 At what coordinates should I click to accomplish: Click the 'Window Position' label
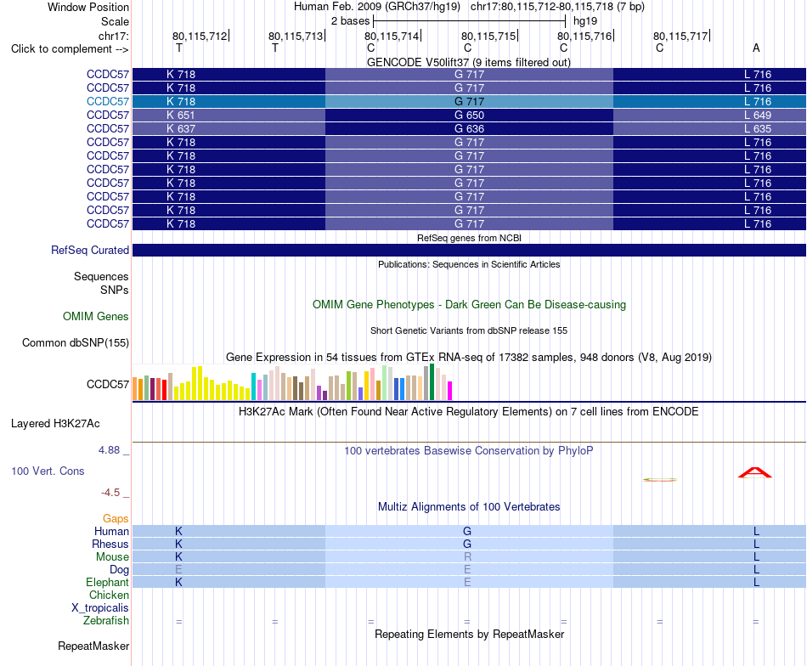pos(88,7)
